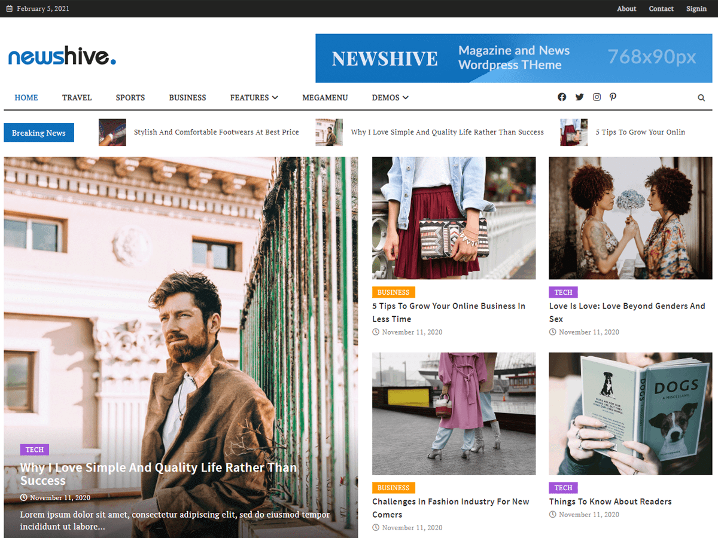The height and width of the screenshot is (538, 718).
Task: Open article Things To Know About Readers
Action: pos(610,502)
